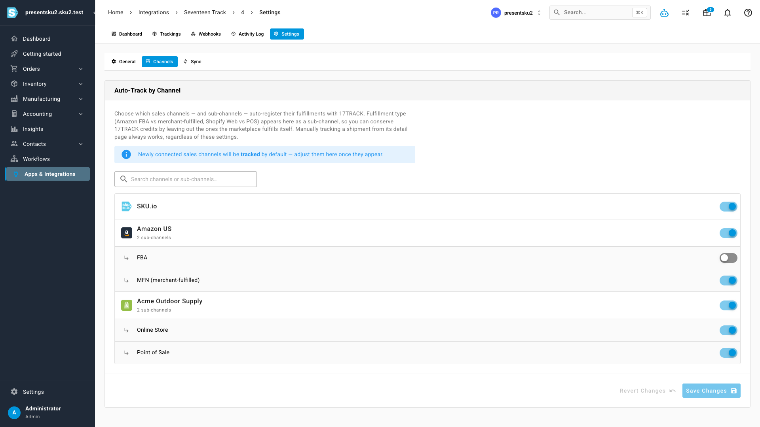
Task: Click the Administrator profile entry
Action: tap(47, 412)
